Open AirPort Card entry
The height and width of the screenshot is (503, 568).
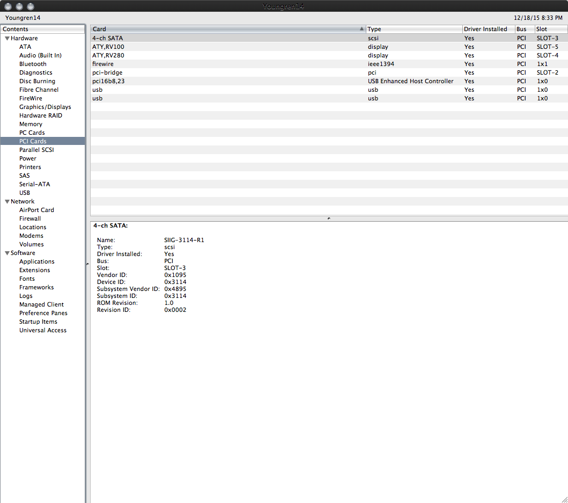36,210
